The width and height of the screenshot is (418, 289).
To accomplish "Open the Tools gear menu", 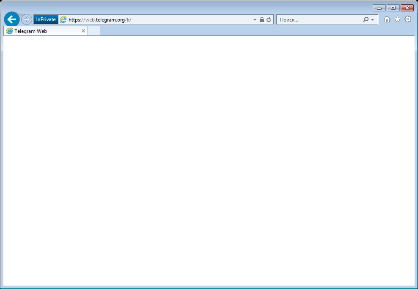I will pyautogui.click(x=408, y=19).
